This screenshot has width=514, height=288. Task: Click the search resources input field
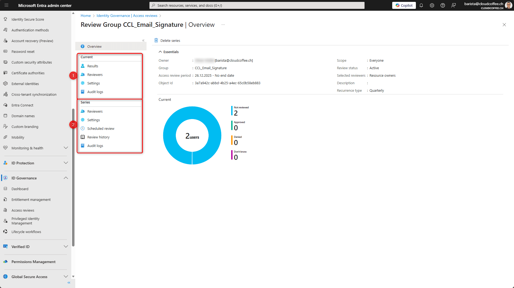tap(257, 5)
